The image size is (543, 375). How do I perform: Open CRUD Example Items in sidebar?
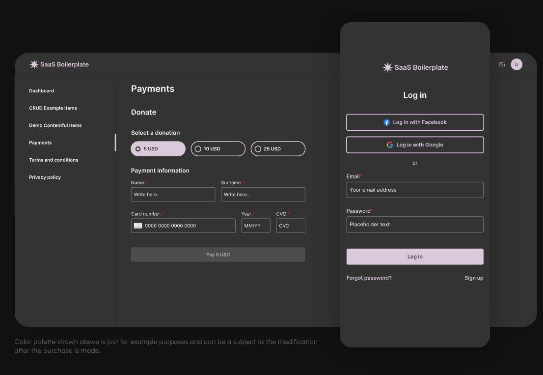tap(53, 108)
